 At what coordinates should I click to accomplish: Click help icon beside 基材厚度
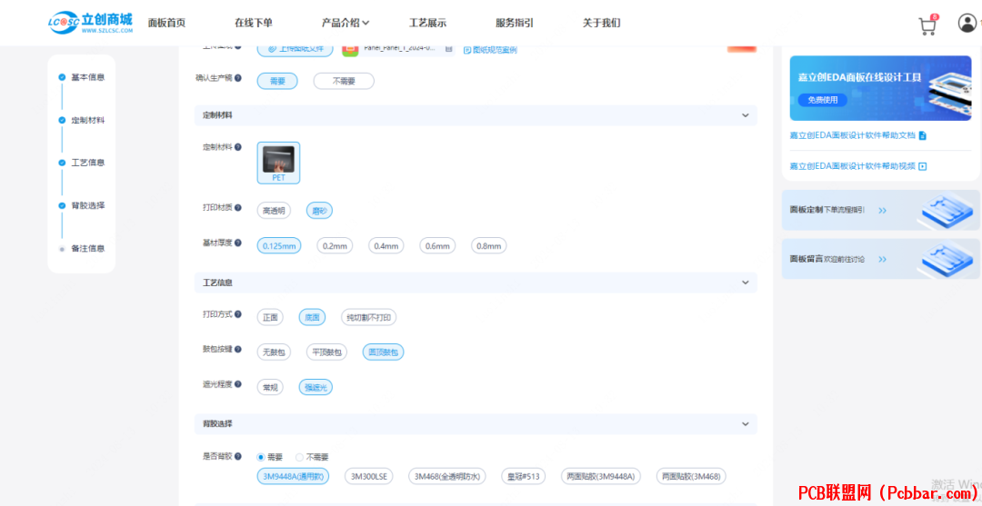(x=238, y=242)
